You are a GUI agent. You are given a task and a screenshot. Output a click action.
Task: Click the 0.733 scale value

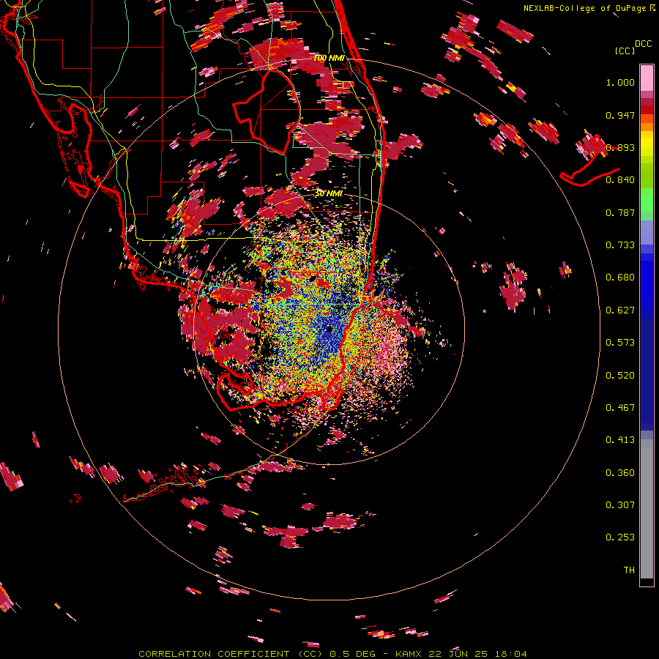620,245
